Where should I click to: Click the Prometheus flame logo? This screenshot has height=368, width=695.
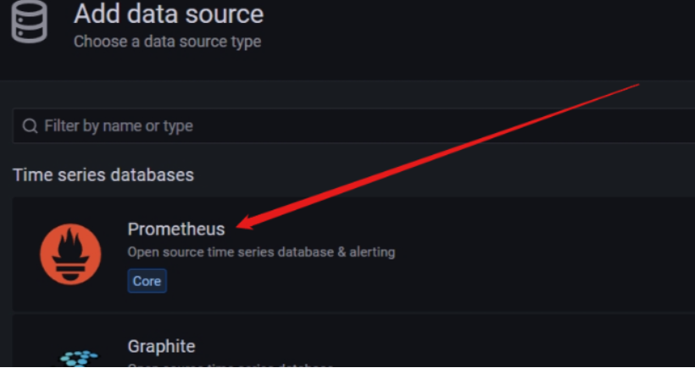pyautogui.click(x=70, y=254)
